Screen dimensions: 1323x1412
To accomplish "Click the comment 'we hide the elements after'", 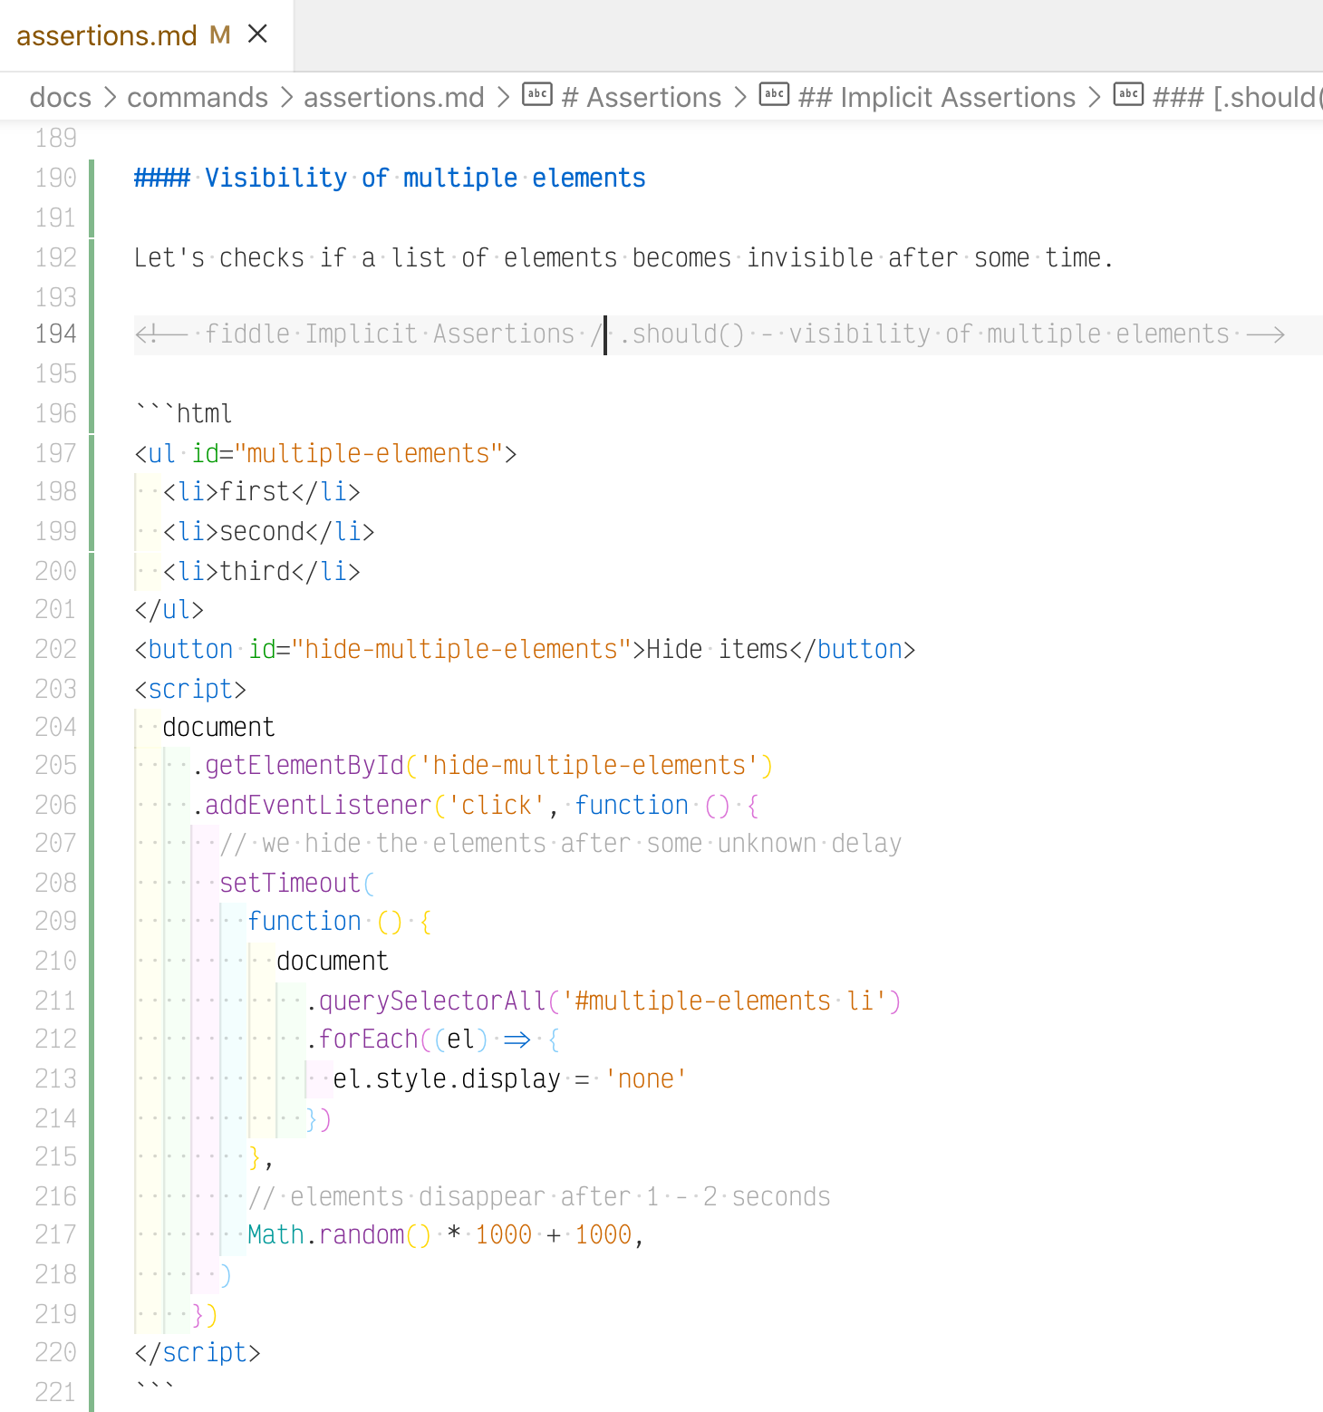I will click(561, 844).
